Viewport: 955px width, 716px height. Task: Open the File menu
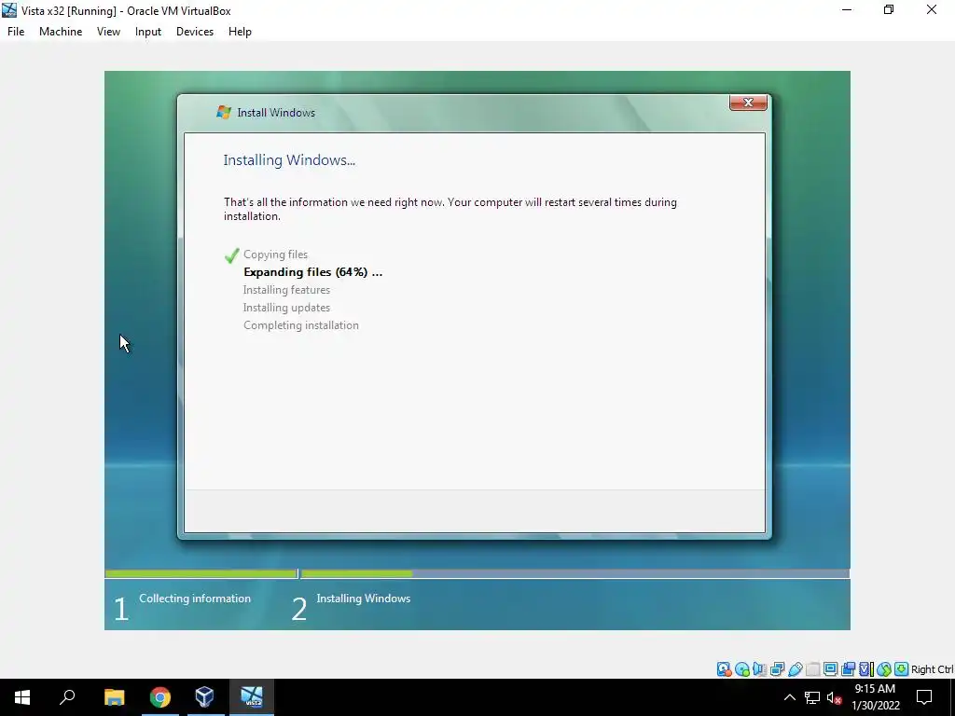pyautogui.click(x=16, y=32)
